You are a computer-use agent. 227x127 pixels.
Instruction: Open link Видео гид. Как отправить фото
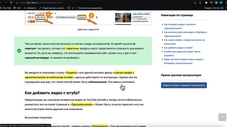tap(184, 61)
